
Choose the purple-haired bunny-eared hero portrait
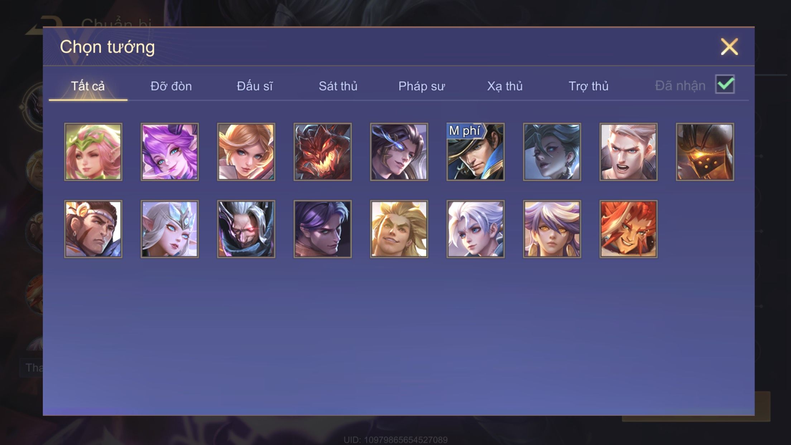pyautogui.click(x=169, y=152)
